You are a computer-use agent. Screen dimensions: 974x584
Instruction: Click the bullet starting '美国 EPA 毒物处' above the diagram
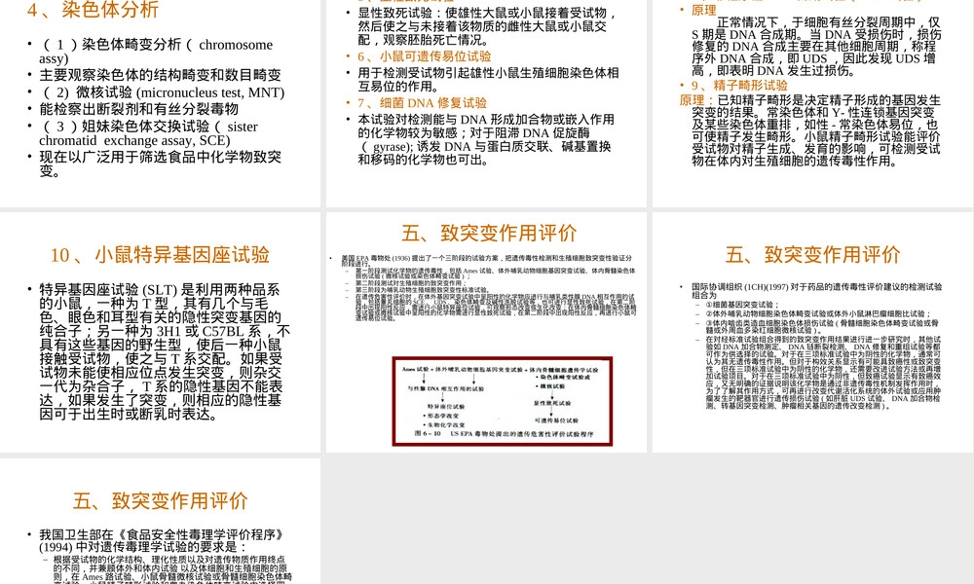(x=487, y=261)
